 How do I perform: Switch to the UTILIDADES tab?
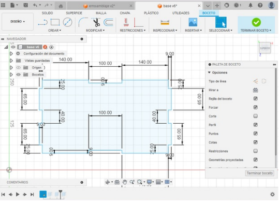(x=181, y=13)
